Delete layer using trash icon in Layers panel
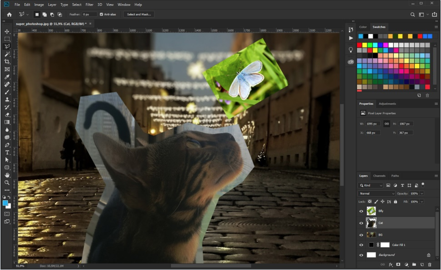The width and height of the screenshot is (441, 270). point(429,264)
